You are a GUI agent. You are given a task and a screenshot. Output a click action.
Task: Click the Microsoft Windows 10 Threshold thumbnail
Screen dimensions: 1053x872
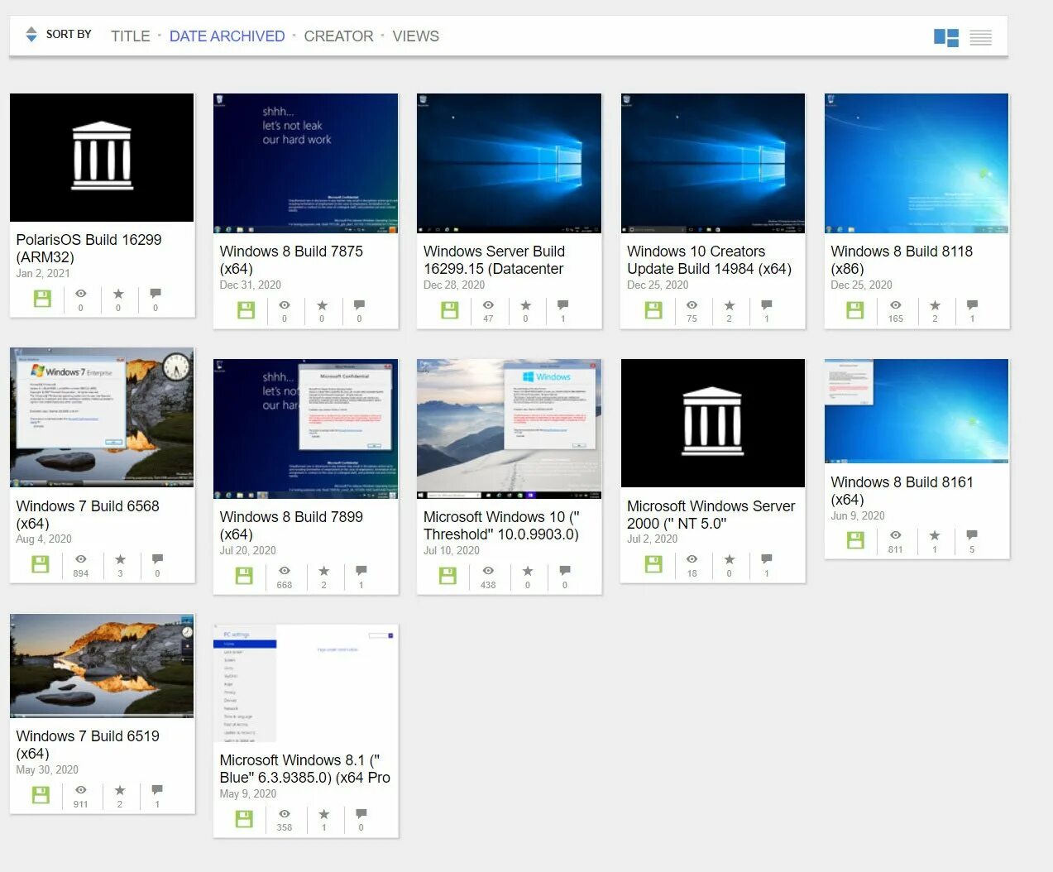coord(509,428)
